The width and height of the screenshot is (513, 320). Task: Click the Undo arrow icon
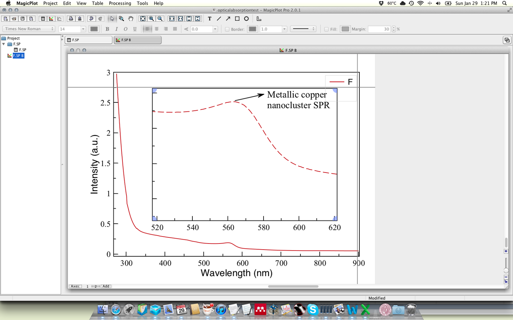pos(91,19)
